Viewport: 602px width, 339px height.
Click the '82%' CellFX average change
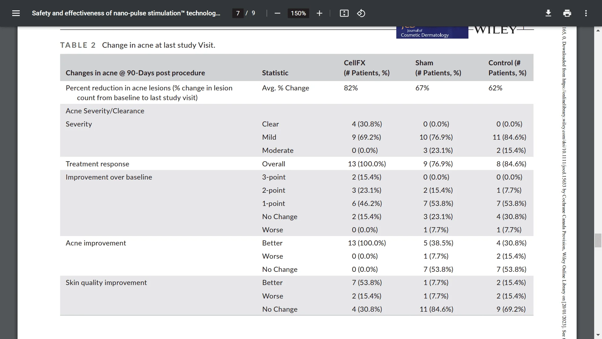tap(351, 88)
